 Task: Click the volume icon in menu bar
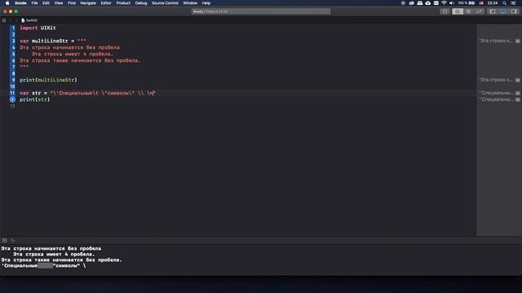pos(452,3)
